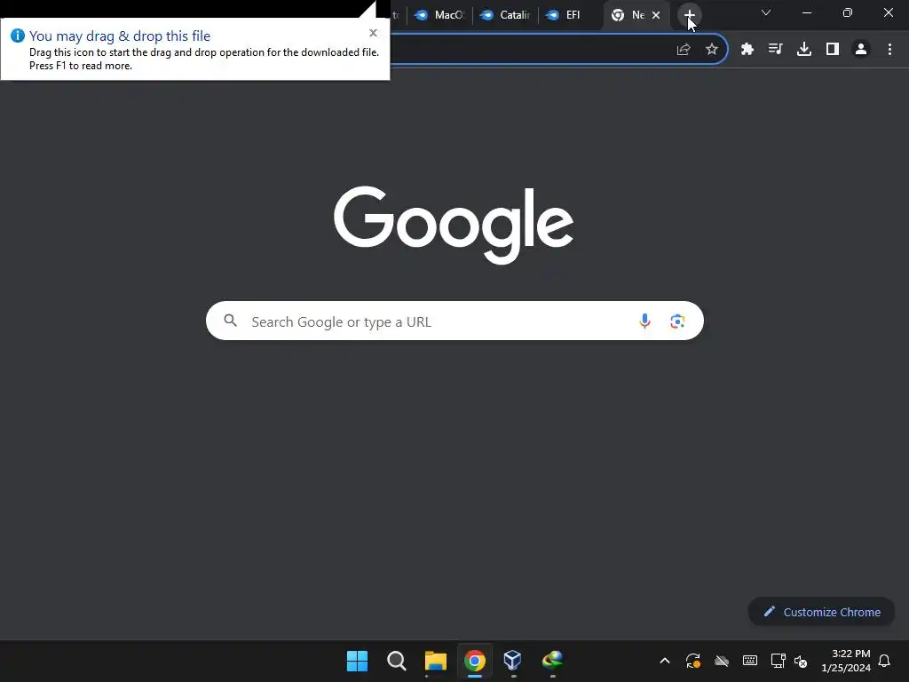Image resolution: width=909 pixels, height=682 pixels.
Task: Open the tab search chevron
Action: point(766,12)
